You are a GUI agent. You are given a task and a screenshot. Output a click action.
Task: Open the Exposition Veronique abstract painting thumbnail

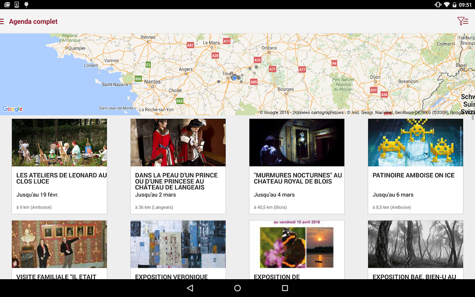tap(178, 244)
